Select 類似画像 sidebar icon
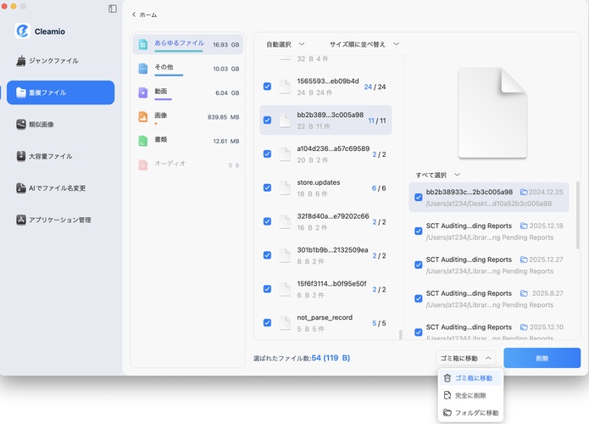Image resolution: width=589 pixels, height=424 pixels. 22,125
